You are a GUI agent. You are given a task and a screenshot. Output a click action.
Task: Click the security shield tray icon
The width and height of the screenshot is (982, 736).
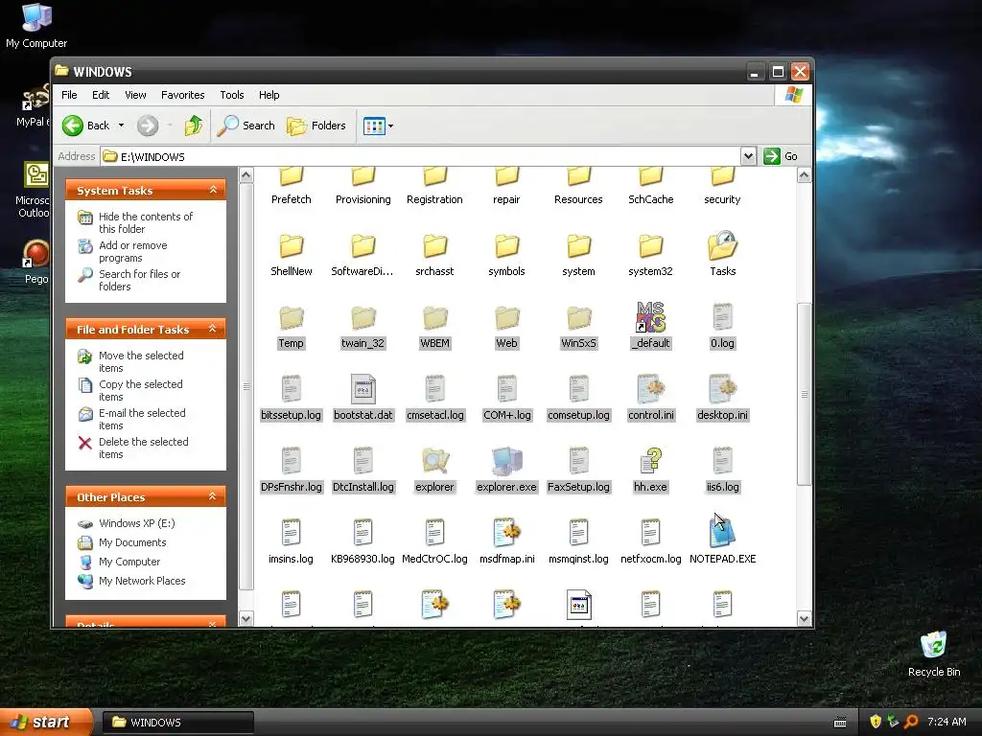tap(876, 723)
